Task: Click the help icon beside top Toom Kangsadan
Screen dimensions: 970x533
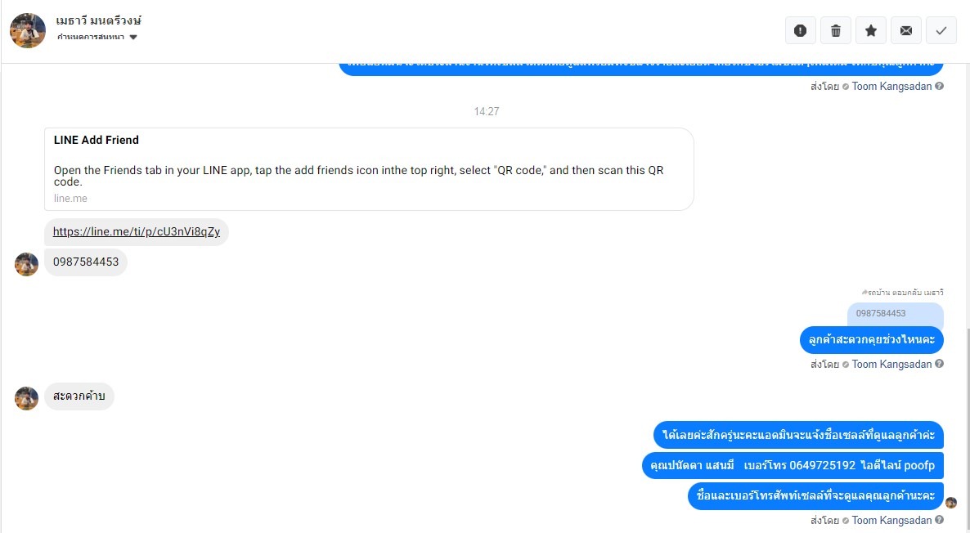Action: (939, 86)
